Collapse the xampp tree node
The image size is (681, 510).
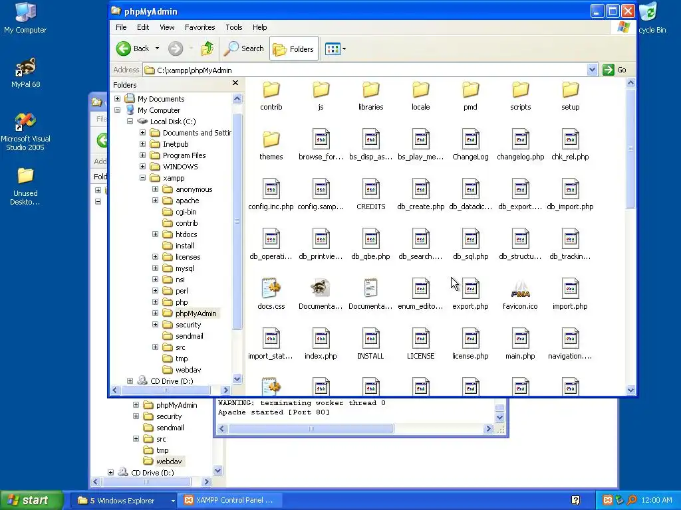pyautogui.click(x=142, y=178)
